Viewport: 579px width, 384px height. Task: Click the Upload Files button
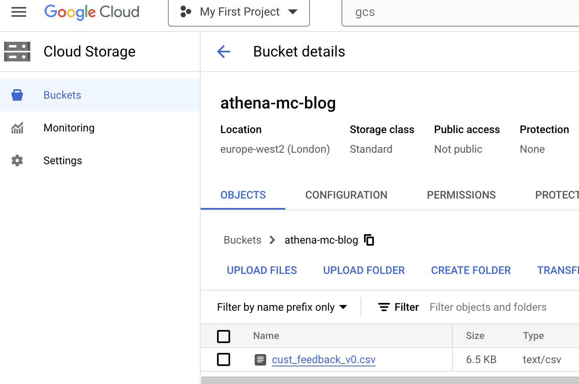pos(262,270)
